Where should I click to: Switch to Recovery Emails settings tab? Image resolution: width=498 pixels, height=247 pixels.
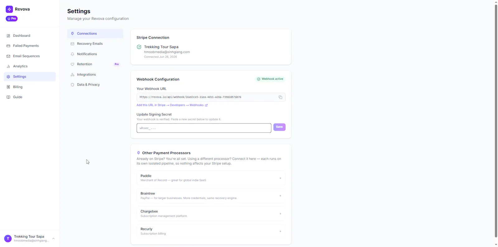95,44
